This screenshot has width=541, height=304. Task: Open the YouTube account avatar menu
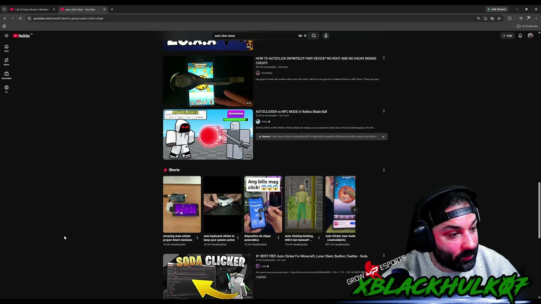coord(530,36)
